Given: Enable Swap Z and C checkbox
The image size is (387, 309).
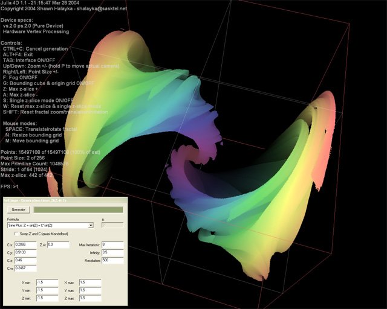Looking at the screenshot, I should click(x=17, y=234).
